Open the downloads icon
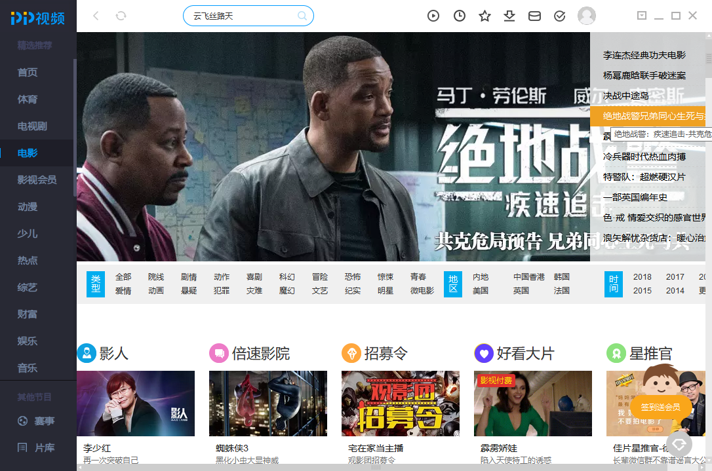This screenshot has height=471, width=712. click(509, 16)
